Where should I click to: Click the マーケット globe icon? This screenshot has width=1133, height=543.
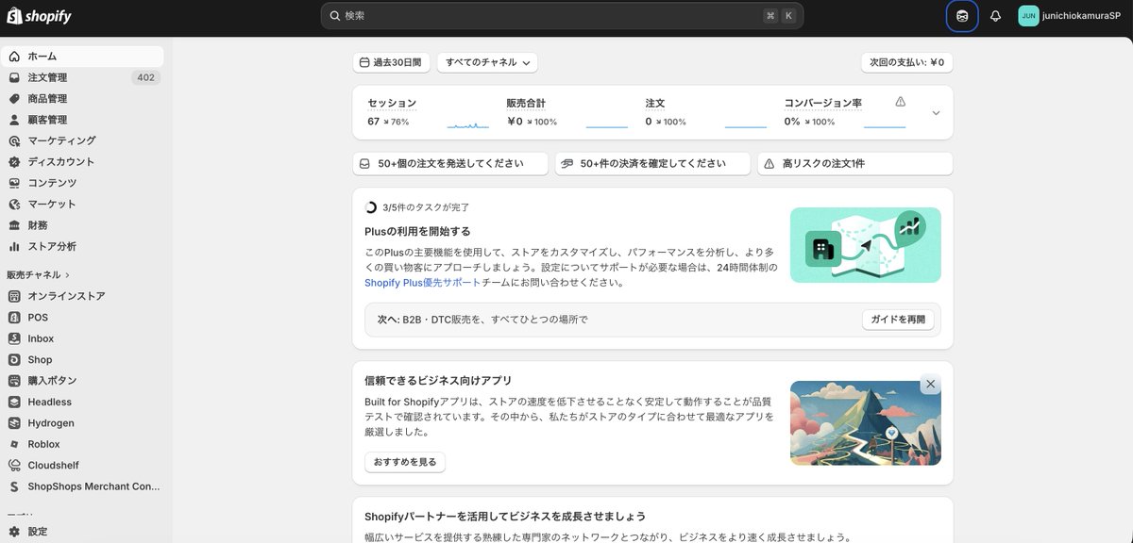pos(14,204)
